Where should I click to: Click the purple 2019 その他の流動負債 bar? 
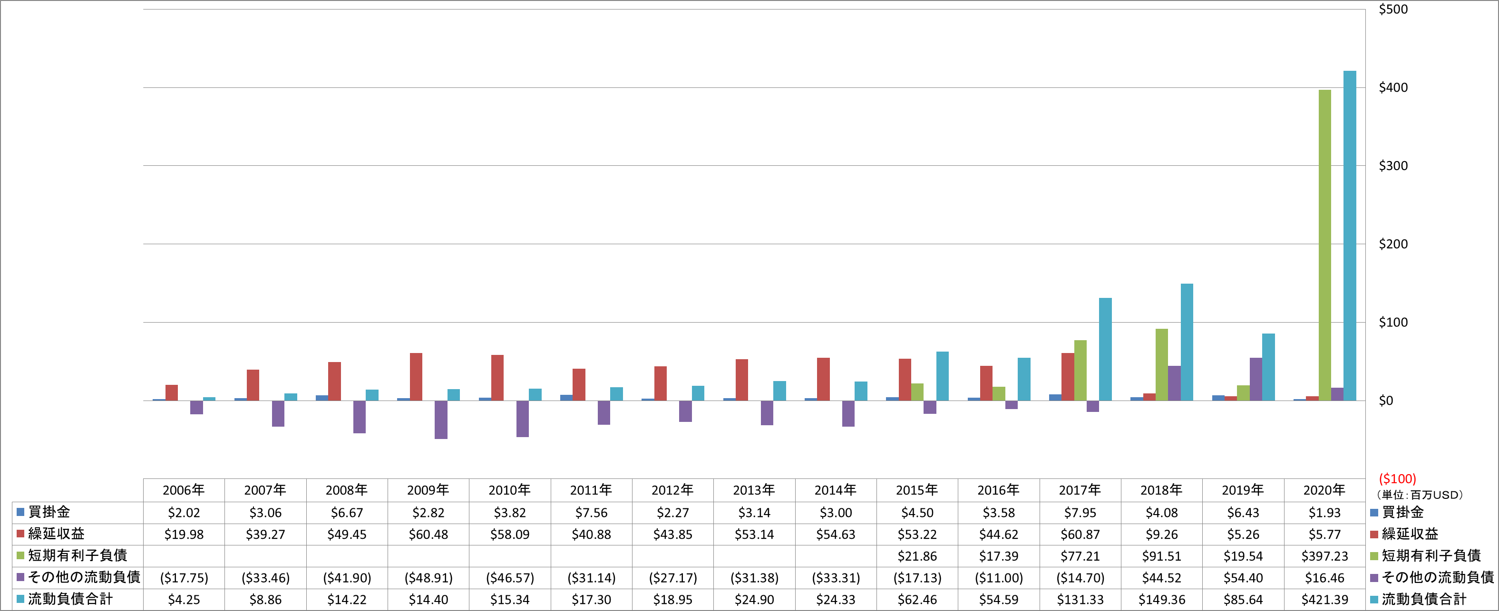[x=1256, y=379]
